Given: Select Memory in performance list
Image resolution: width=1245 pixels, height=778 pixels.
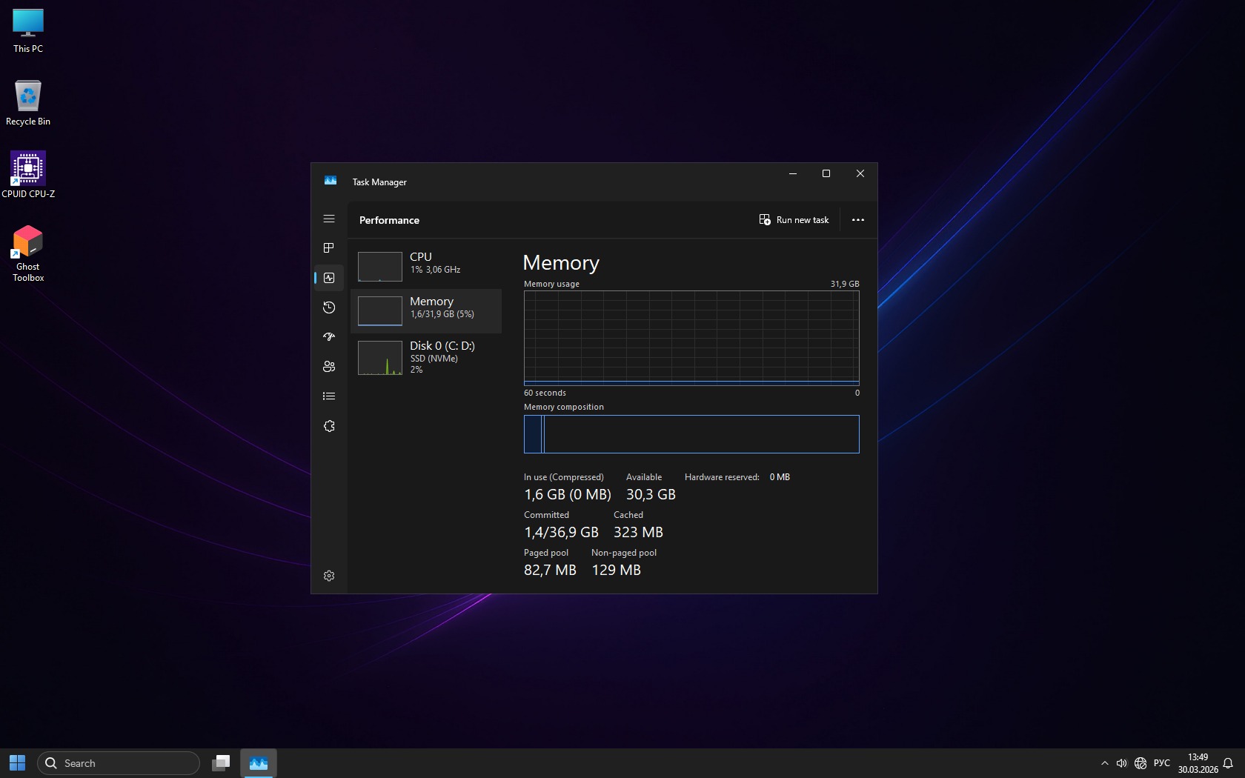Looking at the screenshot, I should [426, 310].
